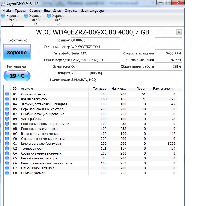The image size is (202, 206).
Task: Select the Ошибки чтения attribute name
Action: pyautogui.click(x=33, y=94)
